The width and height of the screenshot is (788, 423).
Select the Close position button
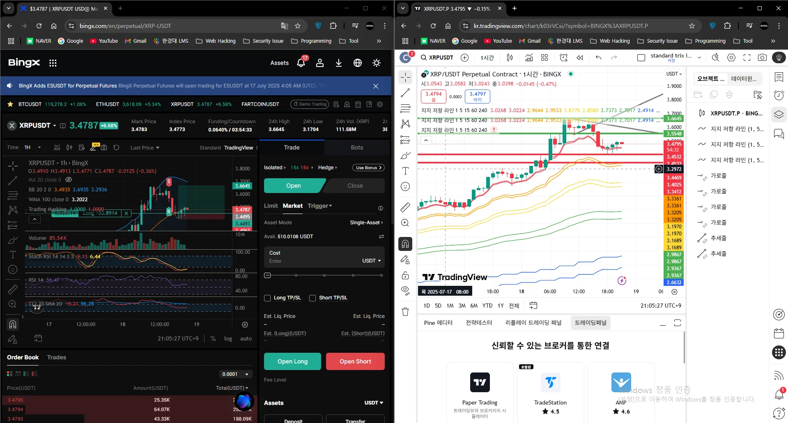(355, 186)
